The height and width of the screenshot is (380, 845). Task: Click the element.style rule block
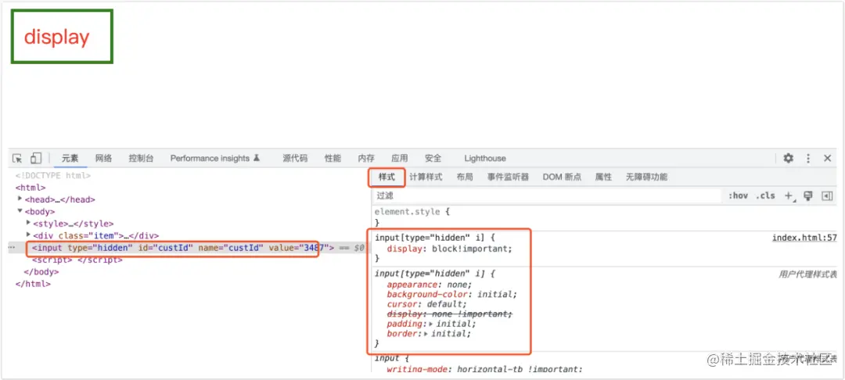pyautogui.click(x=412, y=217)
